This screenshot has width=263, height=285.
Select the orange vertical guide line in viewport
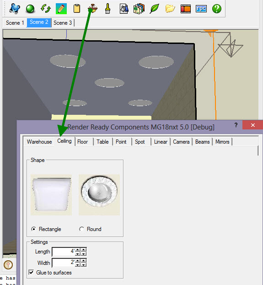(x=215, y=76)
